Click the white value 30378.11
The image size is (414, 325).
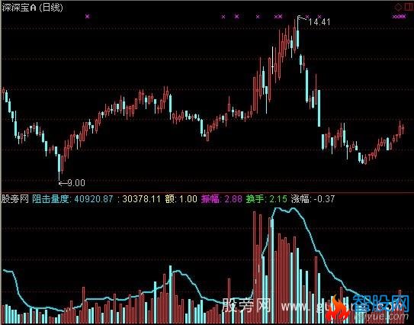pos(142,198)
